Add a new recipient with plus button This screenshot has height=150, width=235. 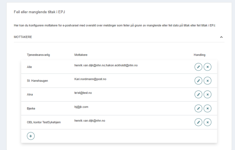31,136
